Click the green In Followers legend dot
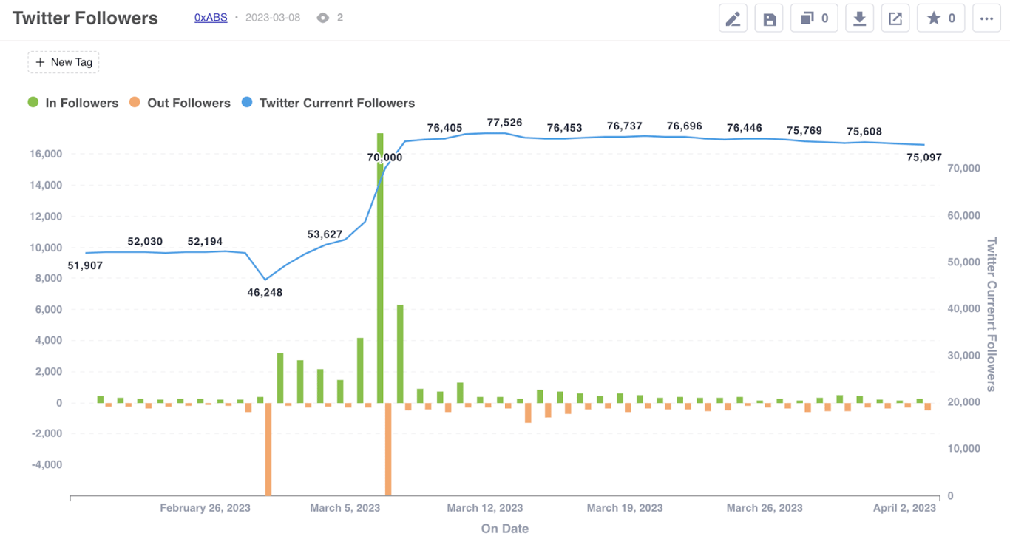The image size is (1010, 559). (33, 103)
